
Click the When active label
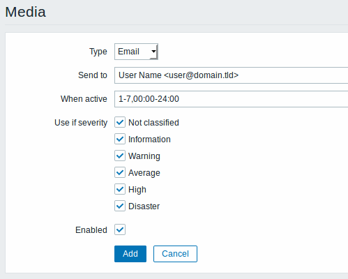(x=84, y=99)
